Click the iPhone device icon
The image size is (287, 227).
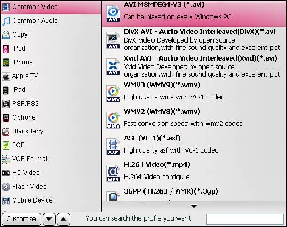6,62
